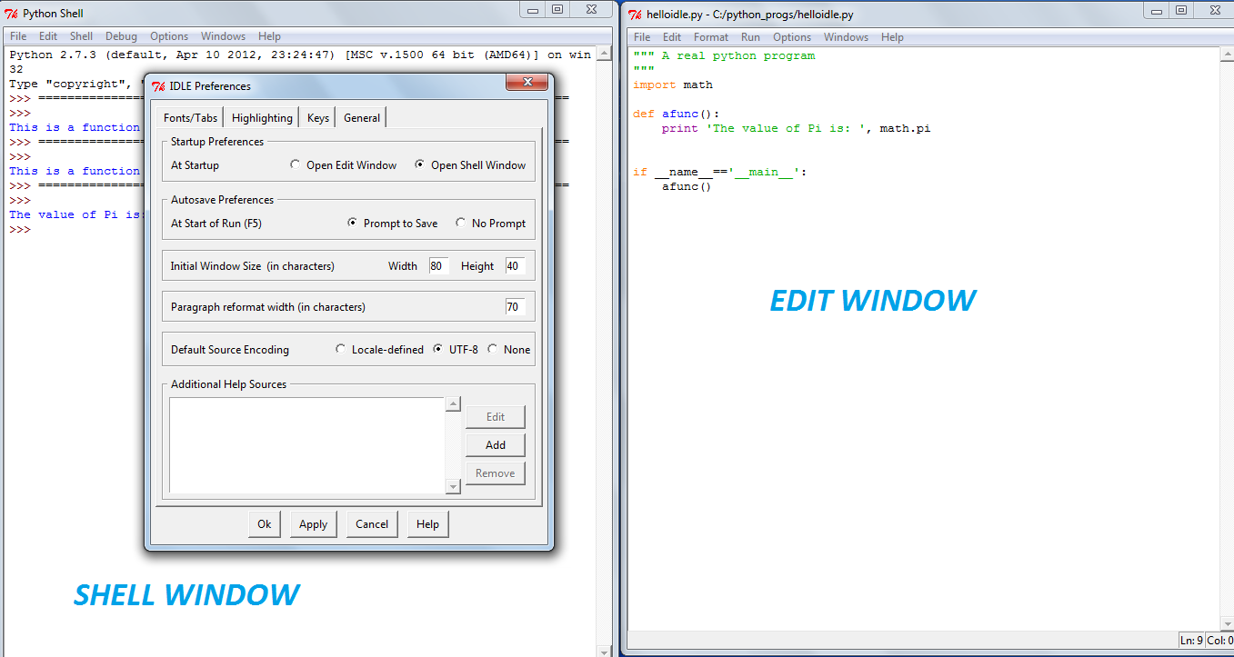The image size is (1234, 657).
Task: Open Help from preferences dialog
Action: [x=427, y=524]
